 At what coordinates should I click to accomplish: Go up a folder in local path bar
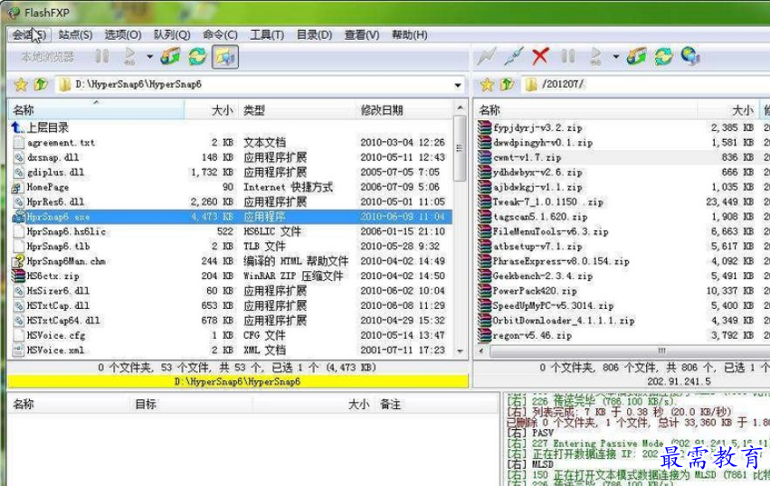coord(41,84)
